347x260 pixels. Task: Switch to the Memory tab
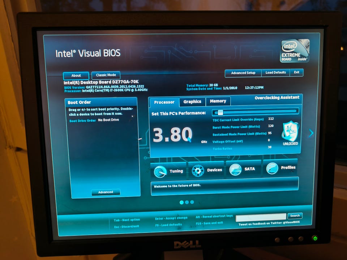click(x=218, y=101)
